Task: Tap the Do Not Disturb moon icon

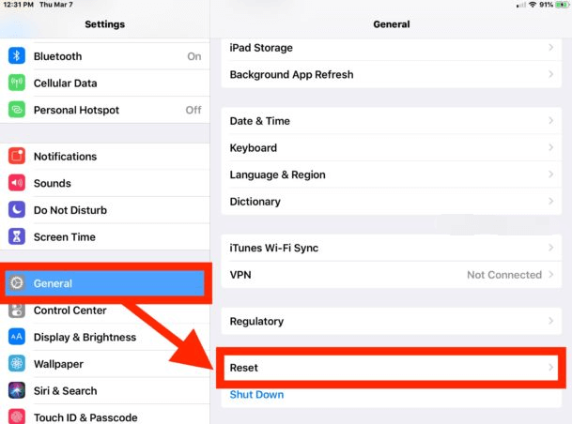Action: tap(17, 210)
